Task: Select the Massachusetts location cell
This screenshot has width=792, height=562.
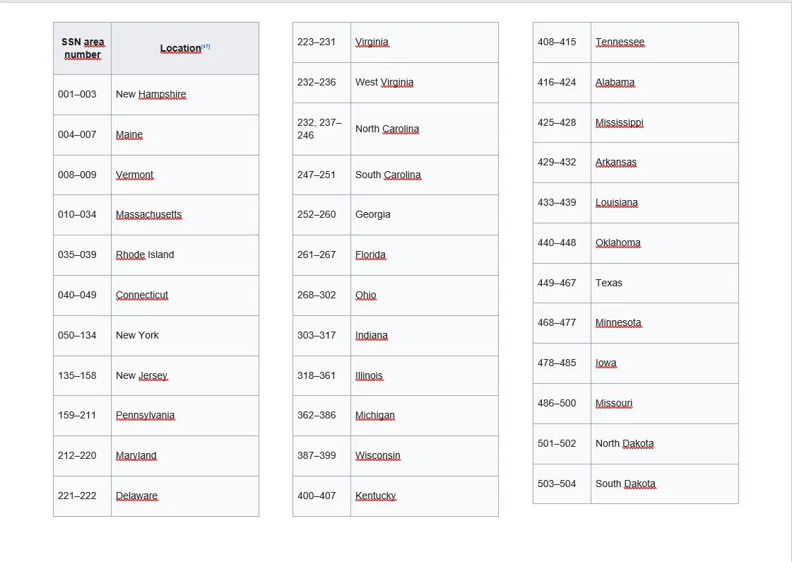Action: pyautogui.click(x=185, y=215)
